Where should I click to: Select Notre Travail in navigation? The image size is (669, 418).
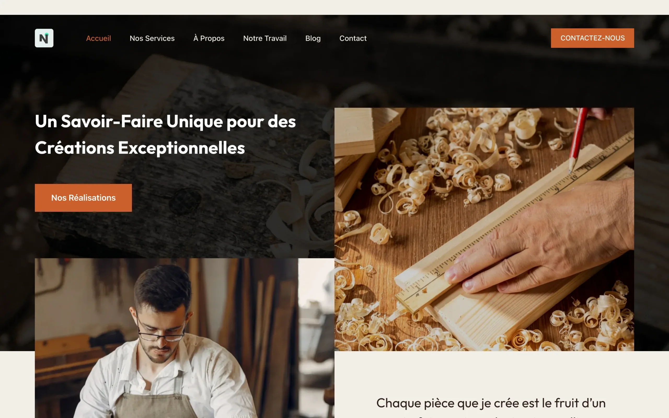click(265, 38)
